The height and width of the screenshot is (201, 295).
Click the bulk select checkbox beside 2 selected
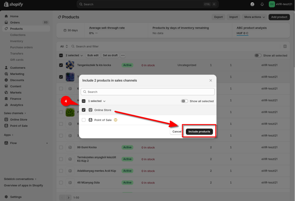[x=61, y=55]
